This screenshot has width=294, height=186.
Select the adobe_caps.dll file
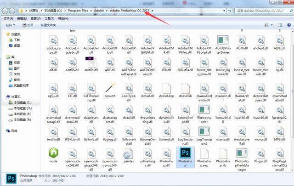[53, 45]
